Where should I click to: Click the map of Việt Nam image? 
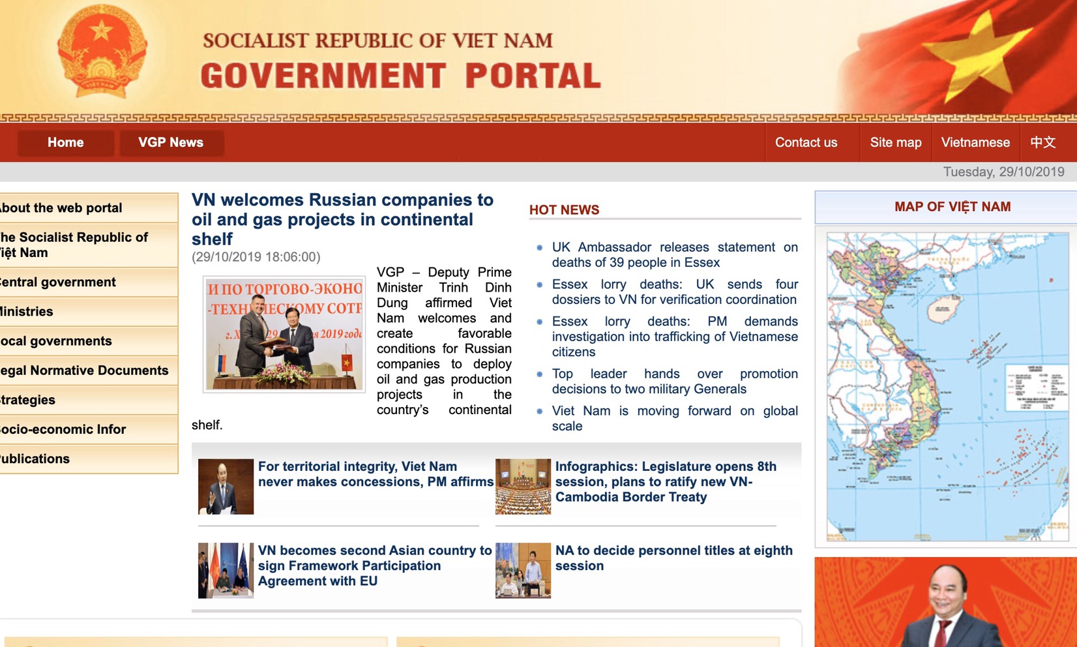(948, 387)
